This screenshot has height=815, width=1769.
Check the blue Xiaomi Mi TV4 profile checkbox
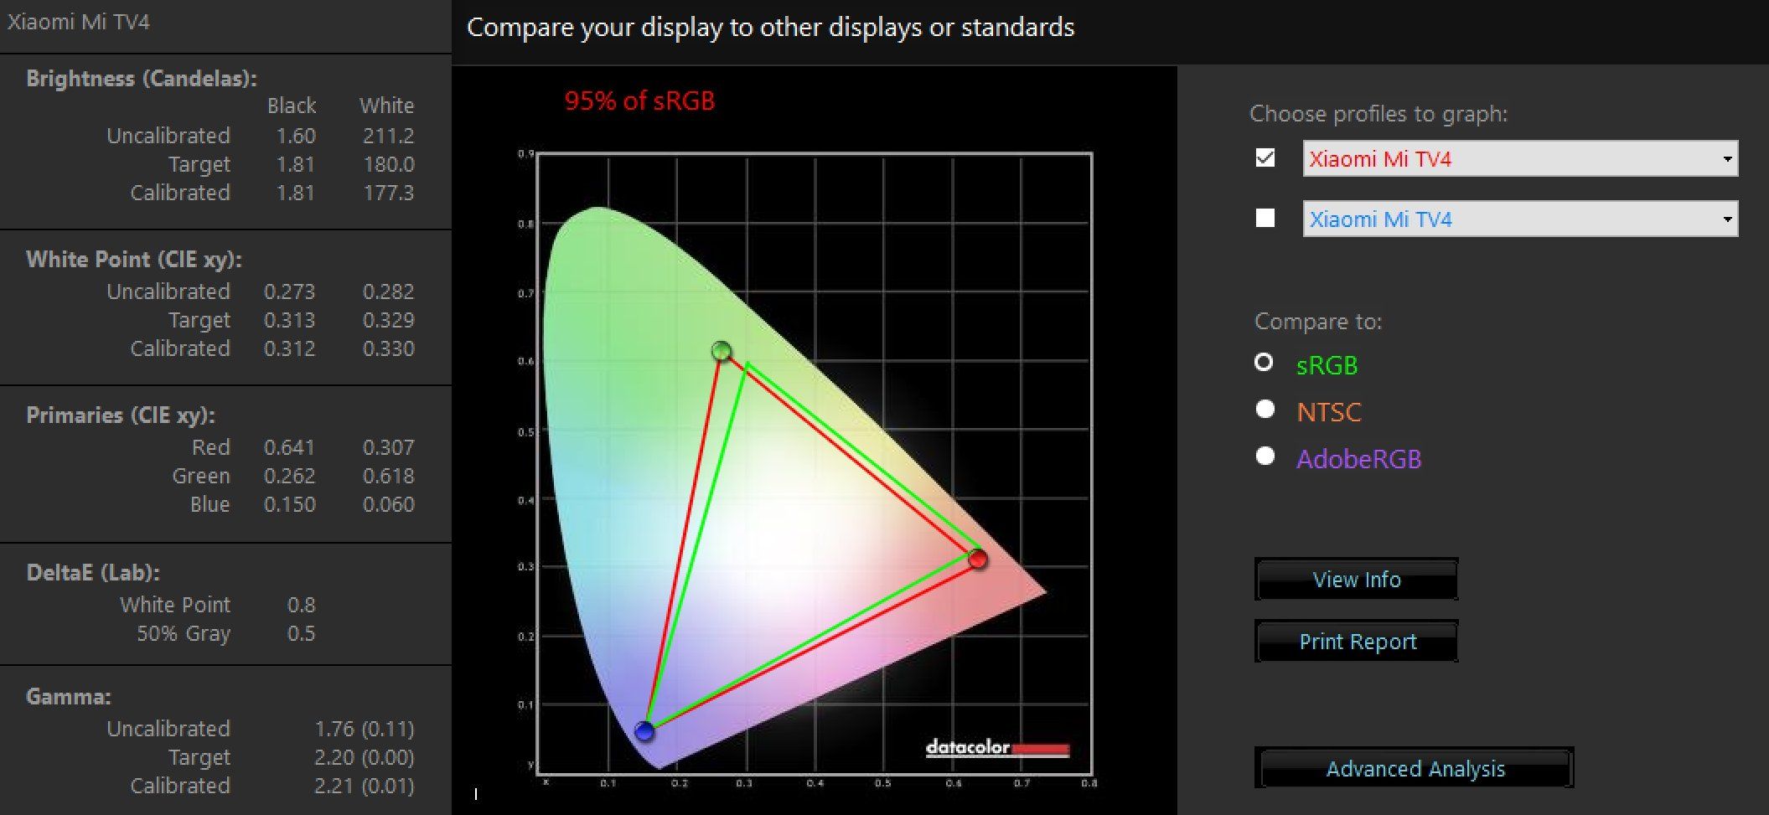[x=1265, y=218]
